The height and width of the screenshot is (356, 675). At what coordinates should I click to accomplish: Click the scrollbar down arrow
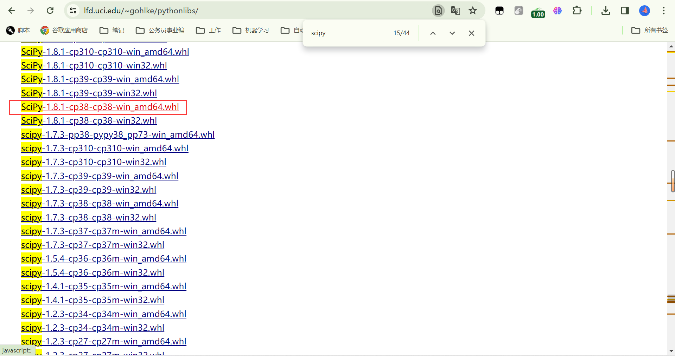[671, 351]
